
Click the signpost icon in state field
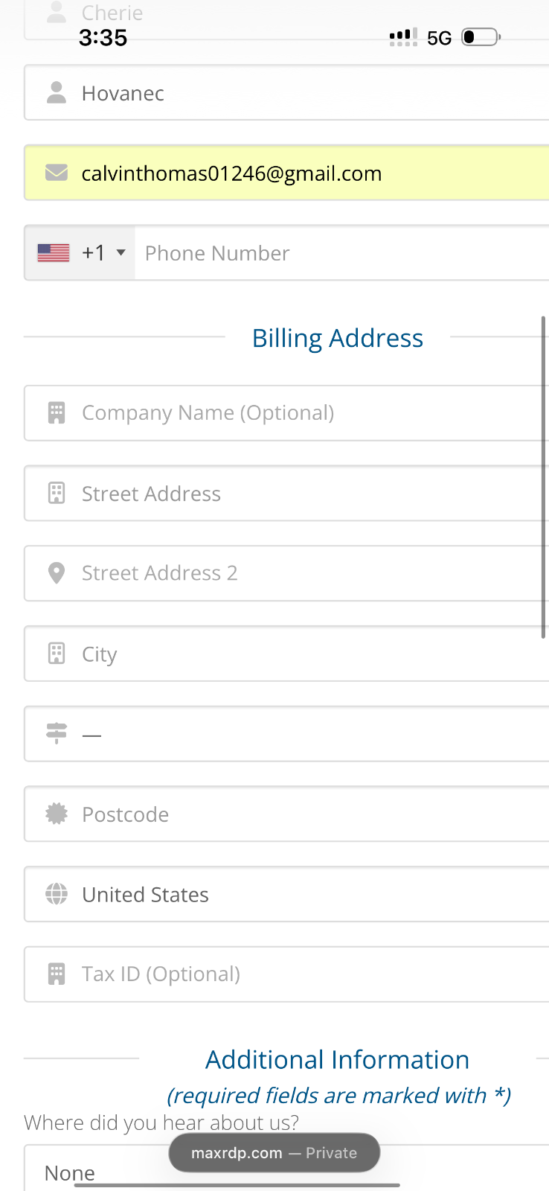(x=57, y=734)
